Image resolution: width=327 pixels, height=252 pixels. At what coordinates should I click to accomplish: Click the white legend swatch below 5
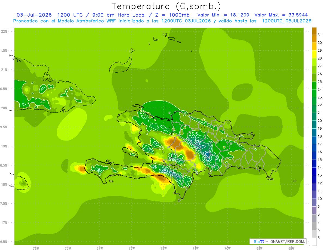pos(314,241)
